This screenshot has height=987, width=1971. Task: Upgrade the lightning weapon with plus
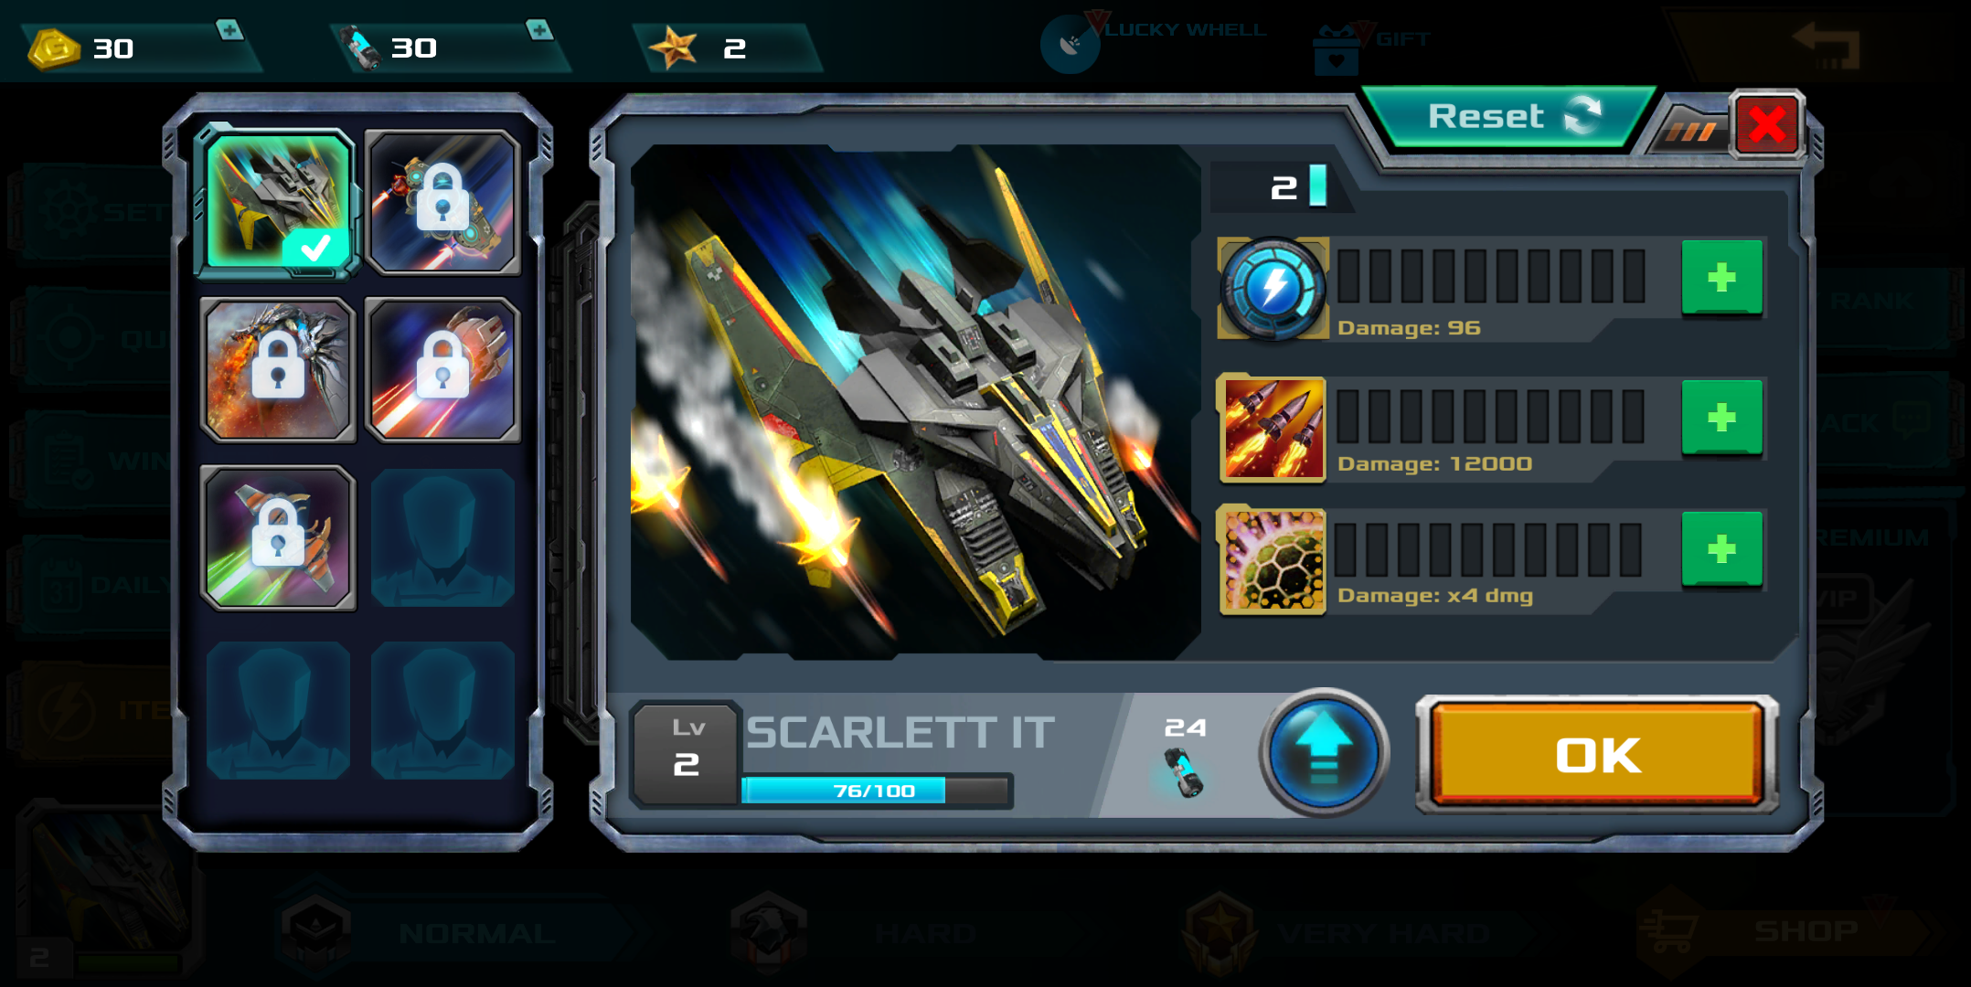[1721, 277]
